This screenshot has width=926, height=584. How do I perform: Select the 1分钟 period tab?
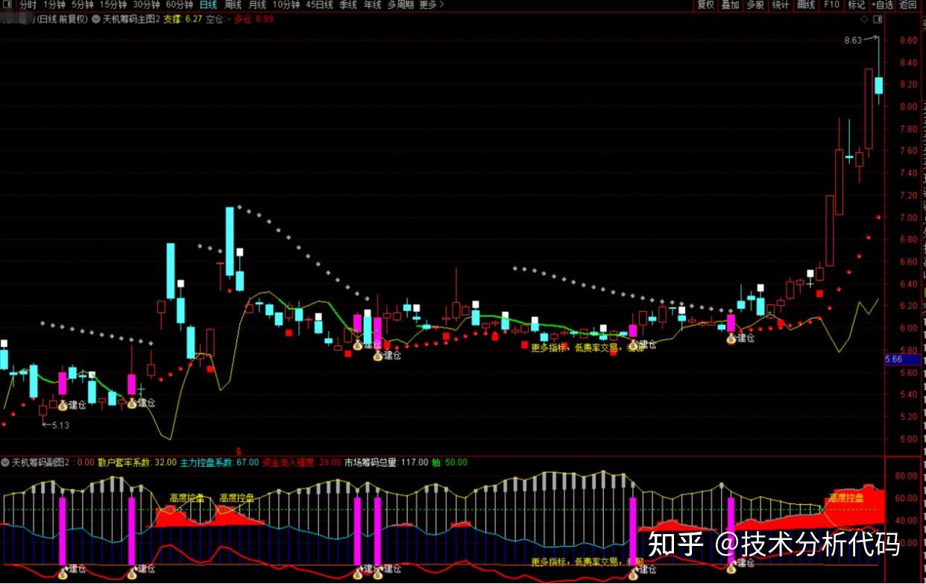[54, 4]
